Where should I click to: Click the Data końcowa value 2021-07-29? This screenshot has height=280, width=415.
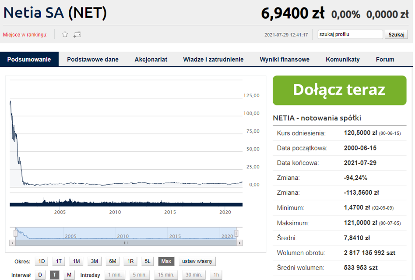click(x=360, y=163)
